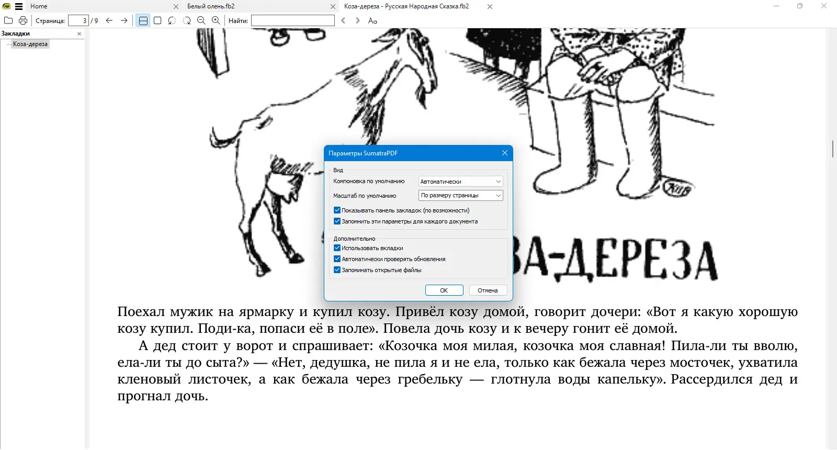The width and height of the screenshot is (837, 450).
Task: Open the hamburger menu in the title bar
Action: (19, 6)
